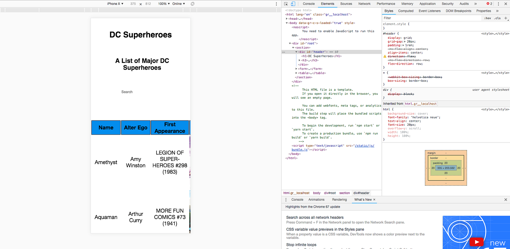Expand the head element node

pos(287,19)
